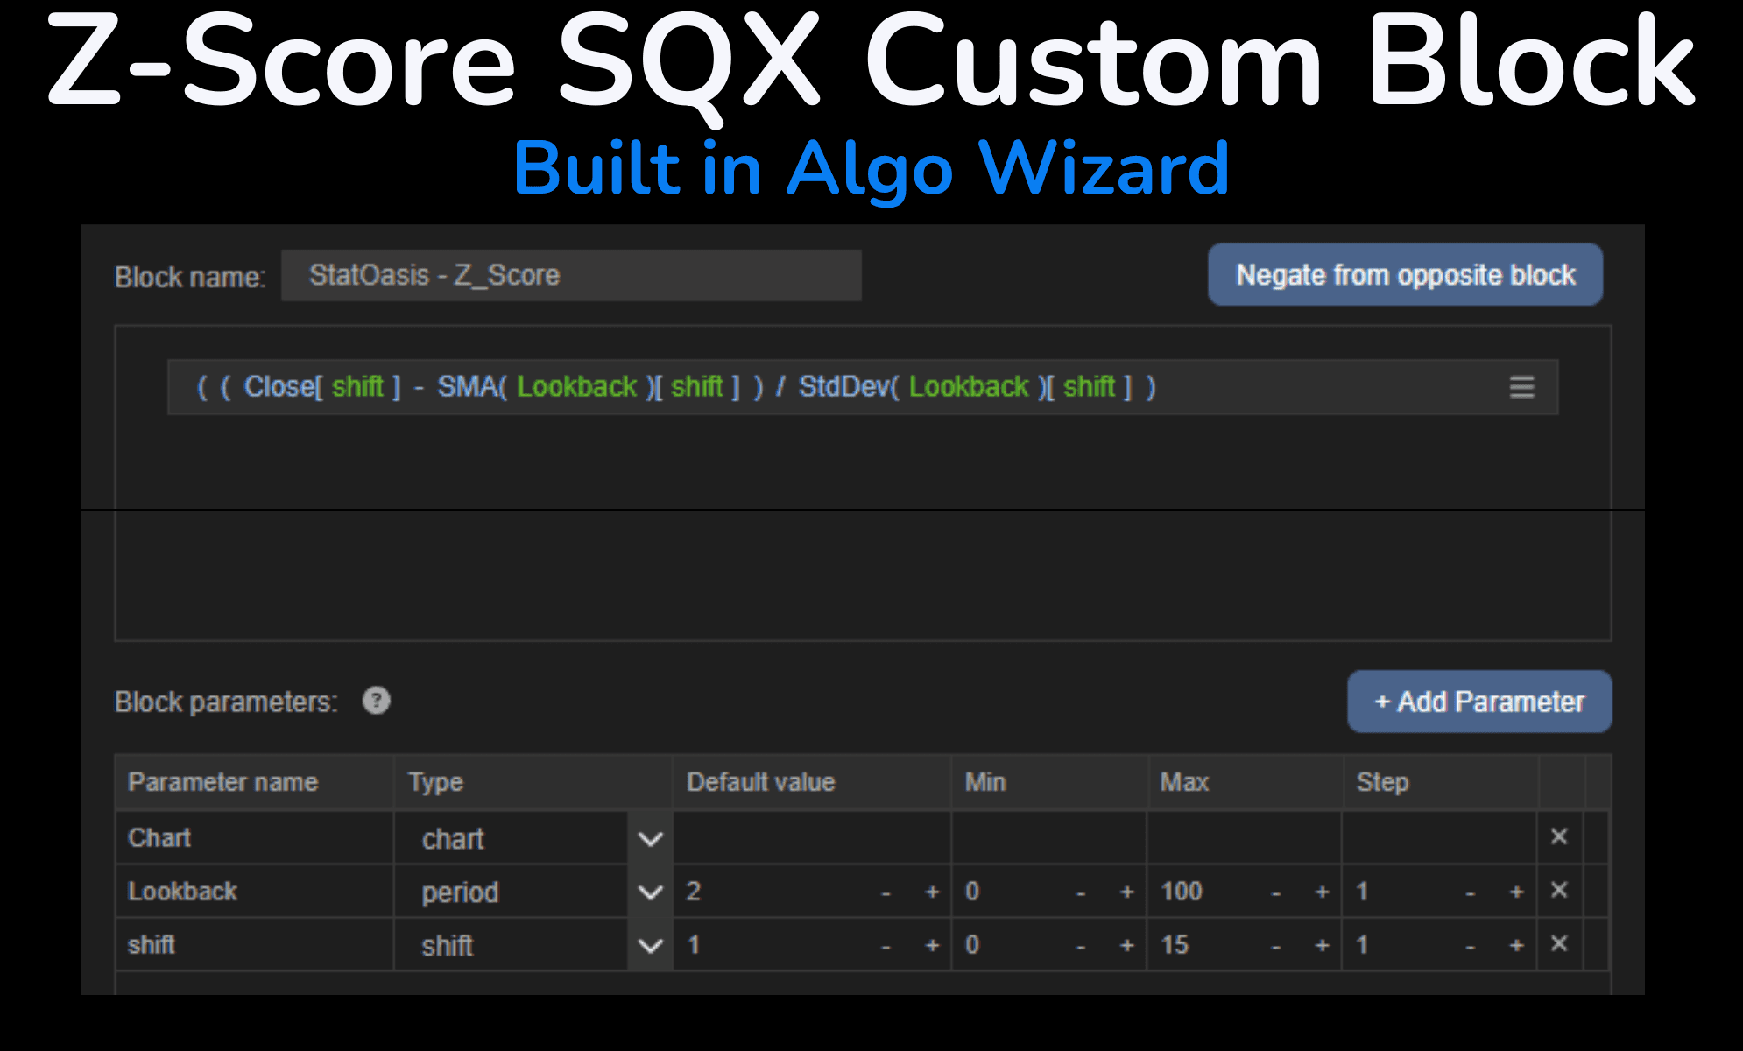Click the Lookback Max value 100
Screen dimensions: 1743x1051
point(1182,892)
